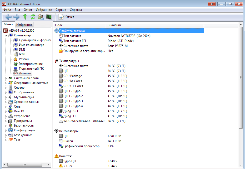Select the Тип датчика row
Viewport: 245px width, 169px height.
point(129,36)
